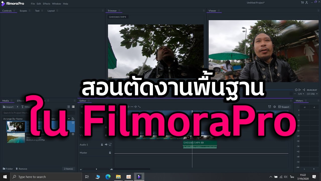Click the taskbar search box
Screen dimensions: 321x181
[x=46, y=177]
